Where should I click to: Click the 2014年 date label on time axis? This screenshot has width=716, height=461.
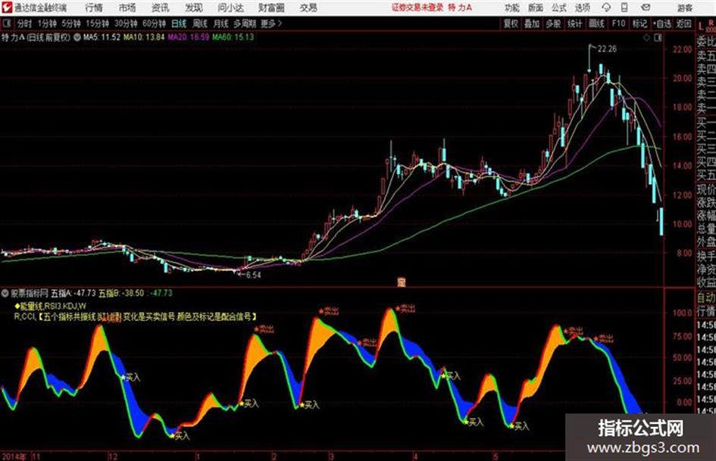click(14, 456)
